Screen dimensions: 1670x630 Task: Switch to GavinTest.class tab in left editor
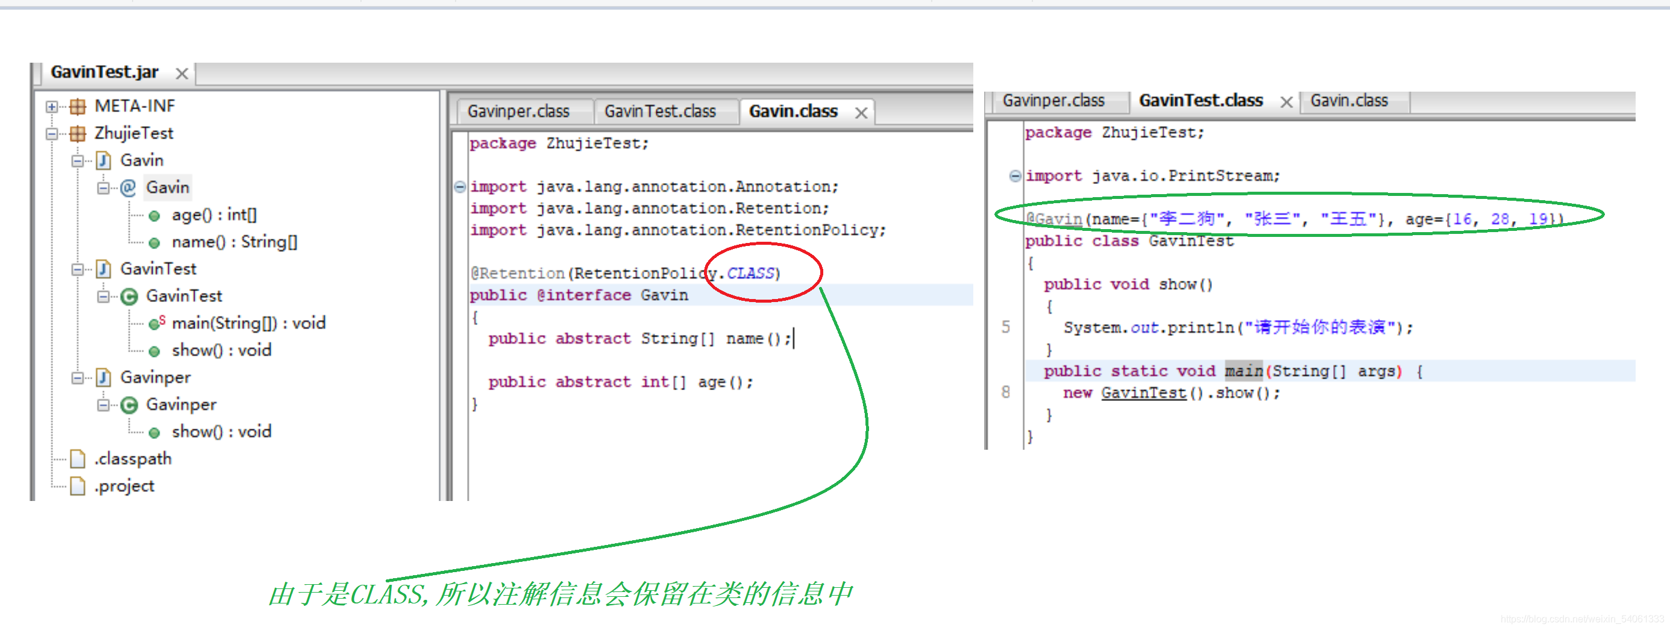(x=660, y=112)
